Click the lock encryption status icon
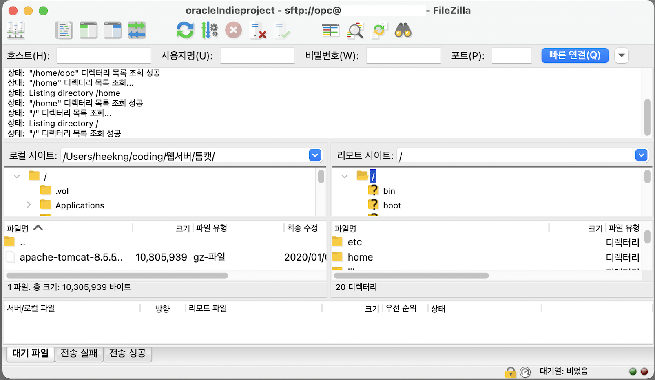The image size is (655, 380). [510, 371]
